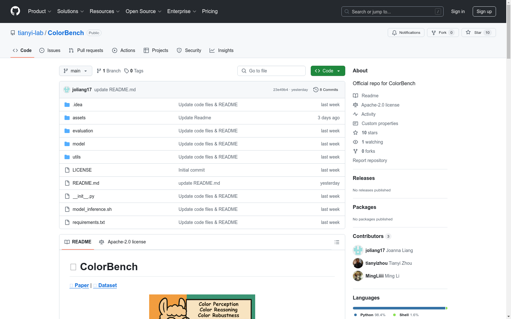View the Apache-2.0 license in About
Viewport: 511px width, 319px height.
click(376, 105)
